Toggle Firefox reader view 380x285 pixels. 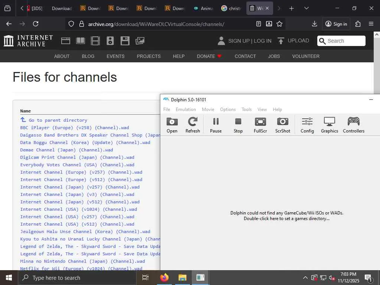(x=259, y=24)
